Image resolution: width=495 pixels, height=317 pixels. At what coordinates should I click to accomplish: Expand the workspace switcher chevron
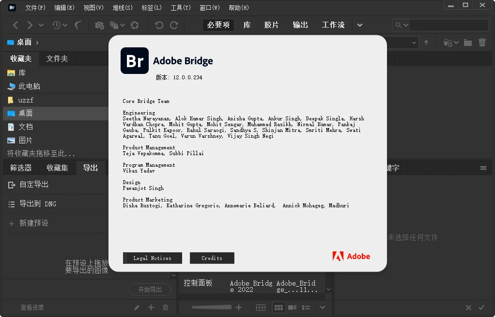point(359,25)
